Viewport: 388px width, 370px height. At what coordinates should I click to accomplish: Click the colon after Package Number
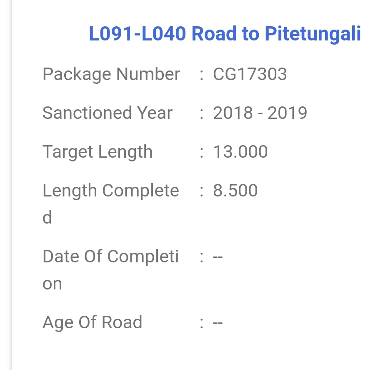pyautogui.click(x=202, y=75)
